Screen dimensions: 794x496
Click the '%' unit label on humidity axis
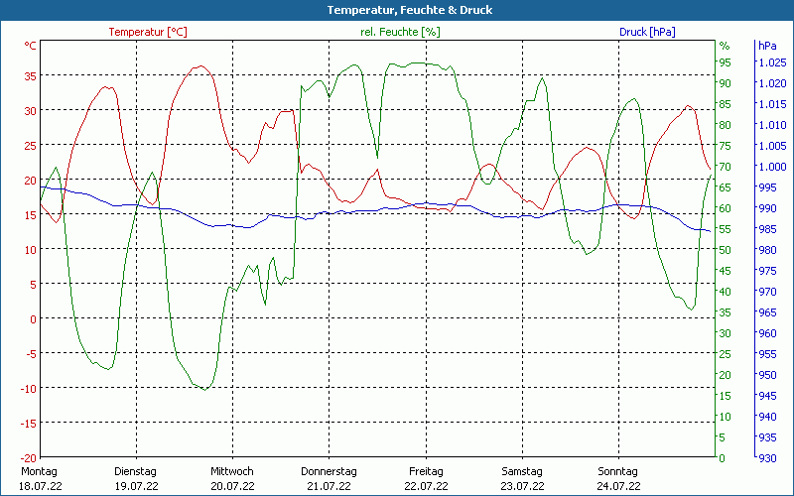click(x=725, y=46)
